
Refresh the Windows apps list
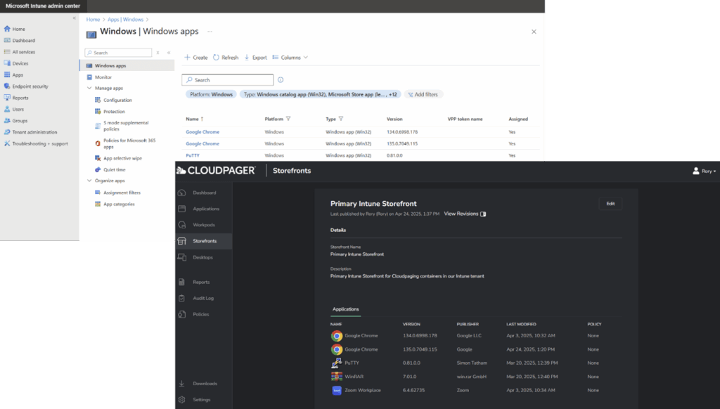(226, 58)
